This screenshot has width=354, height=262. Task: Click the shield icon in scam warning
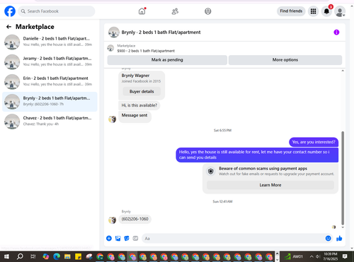(211, 171)
